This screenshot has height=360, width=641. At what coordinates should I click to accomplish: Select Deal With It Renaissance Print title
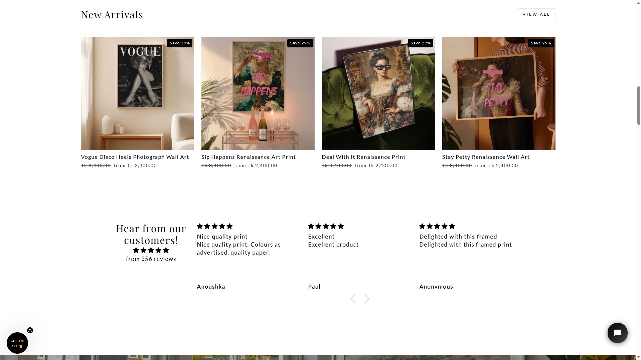click(363, 157)
